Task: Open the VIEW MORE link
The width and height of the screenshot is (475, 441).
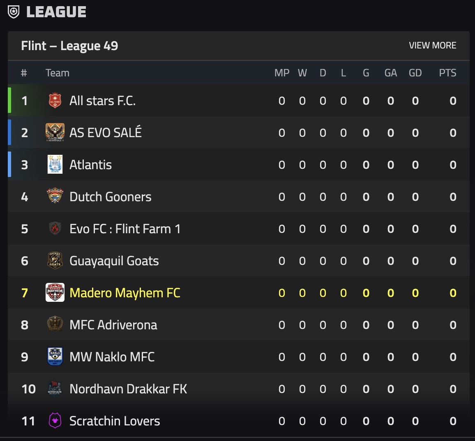Action: tap(432, 46)
